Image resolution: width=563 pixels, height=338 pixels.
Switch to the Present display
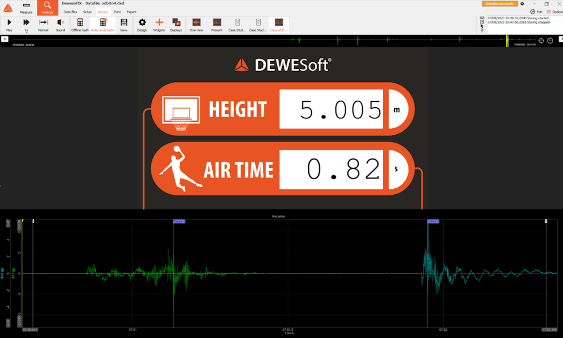click(217, 25)
